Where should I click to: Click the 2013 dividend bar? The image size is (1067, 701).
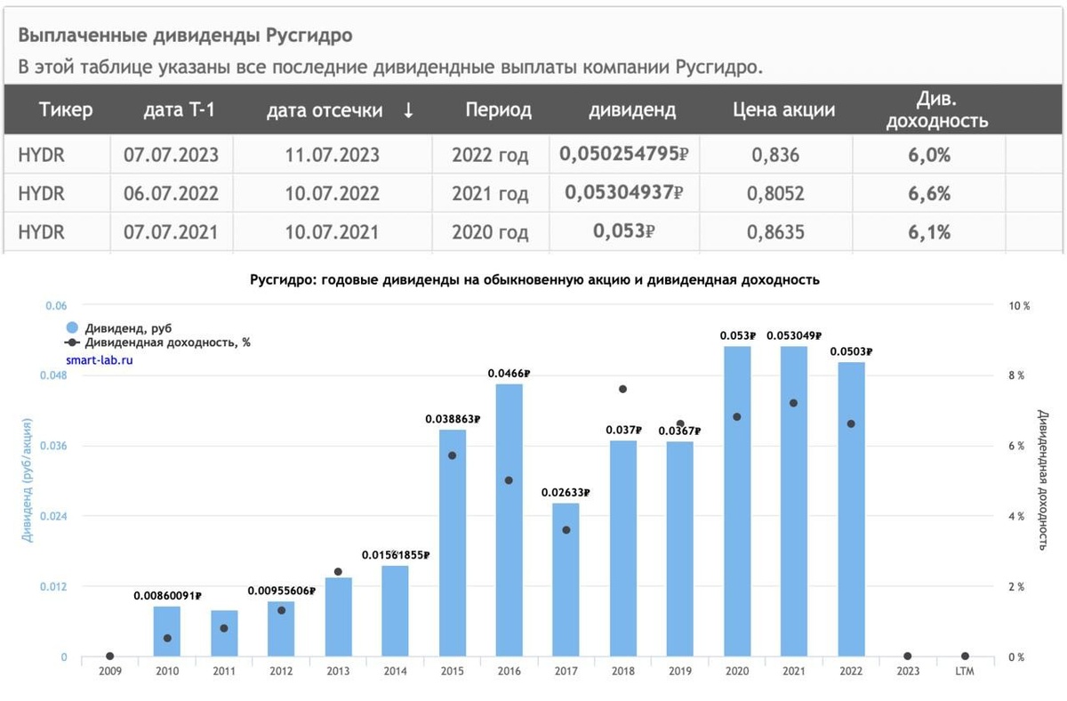(338, 617)
